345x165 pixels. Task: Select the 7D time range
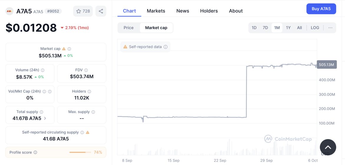click(265, 28)
